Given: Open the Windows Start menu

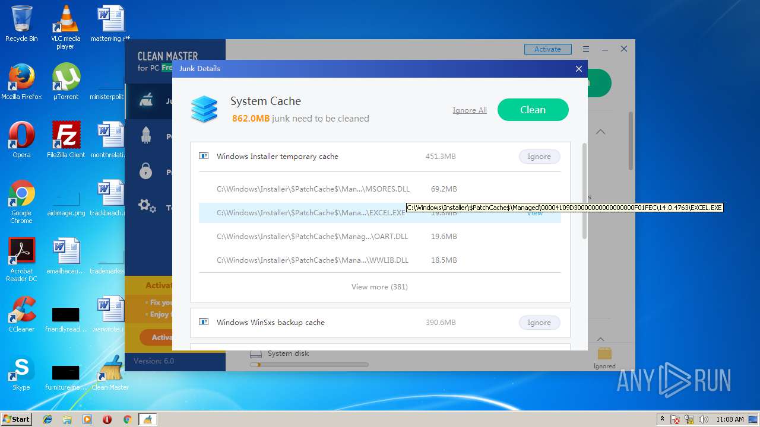Looking at the screenshot, I should click(x=16, y=419).
